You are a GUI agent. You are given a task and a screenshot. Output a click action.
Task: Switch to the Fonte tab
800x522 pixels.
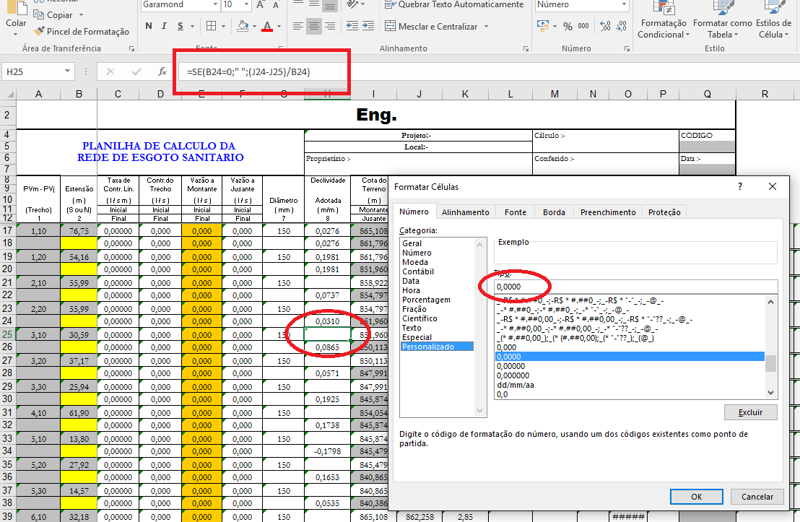[516, 212]
